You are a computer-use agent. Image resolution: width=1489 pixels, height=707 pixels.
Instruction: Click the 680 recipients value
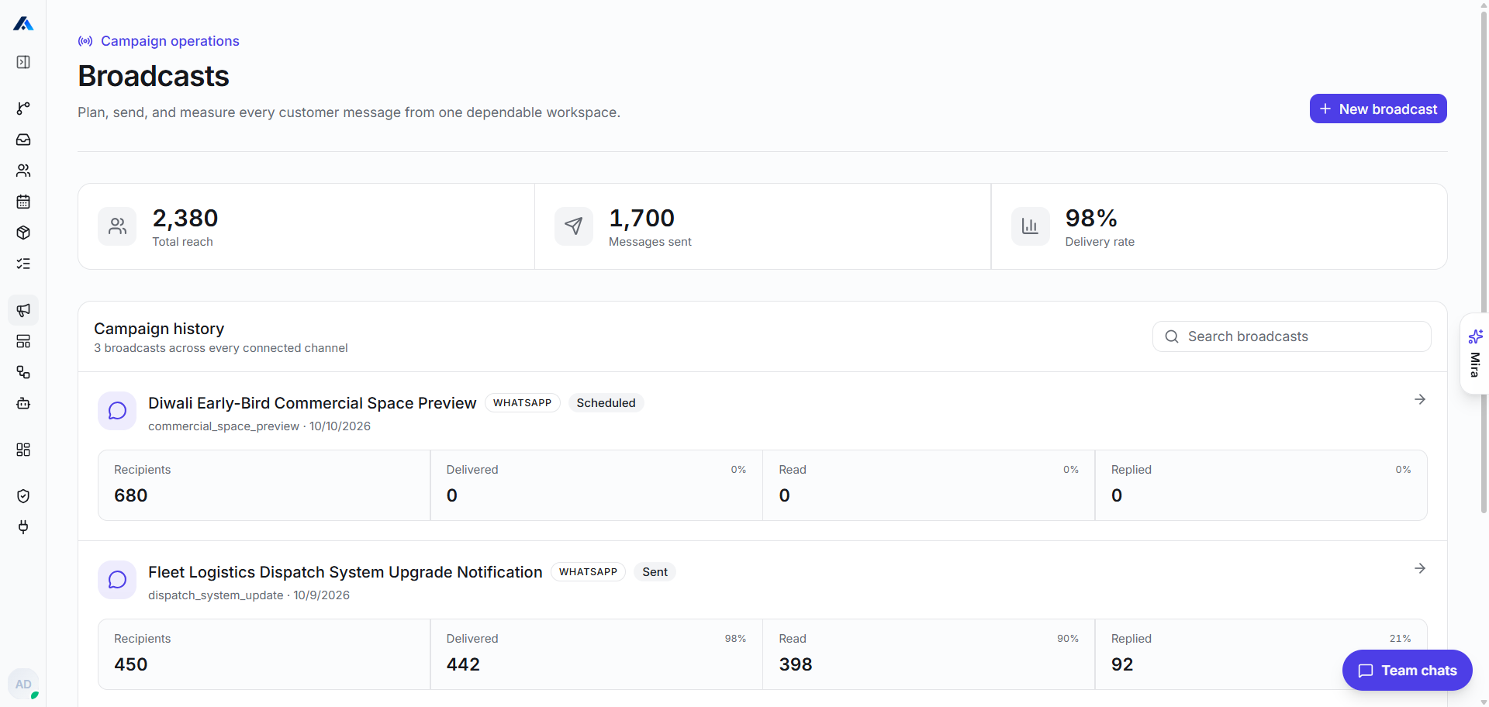(130, 495)
